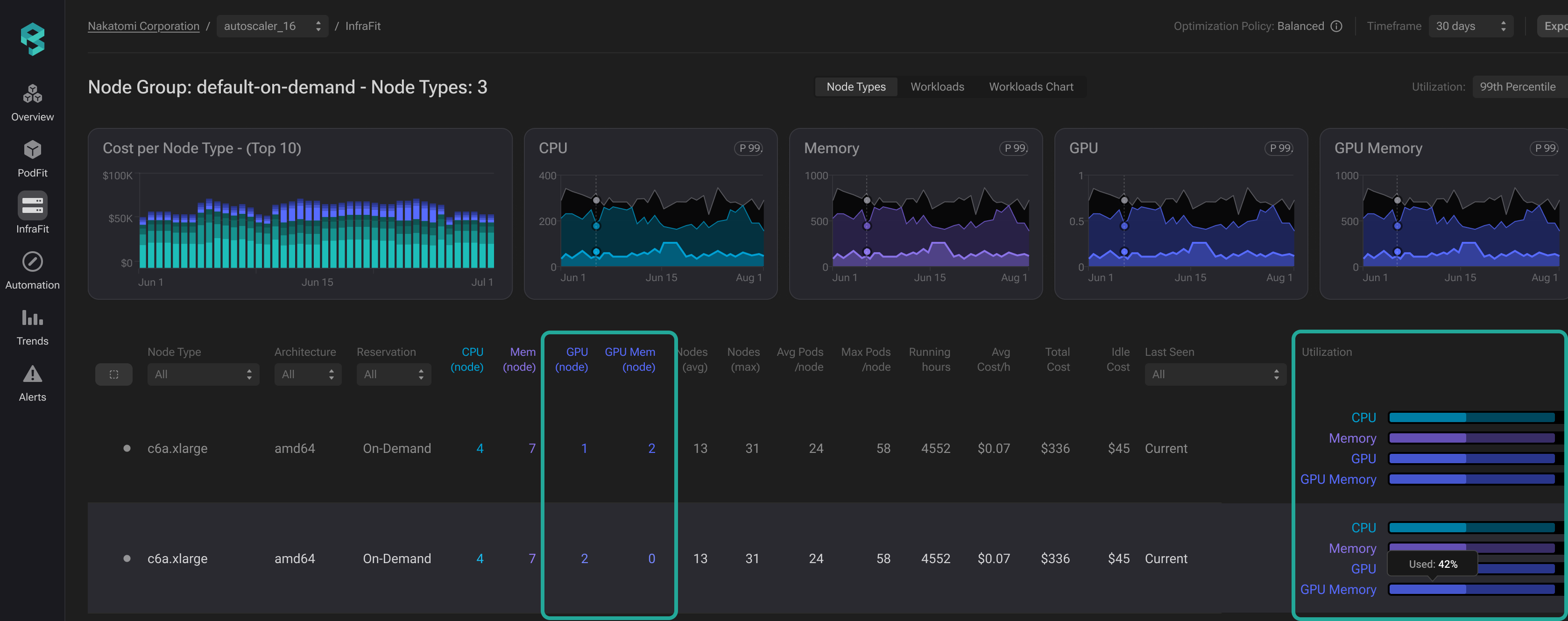Open the Timeframe 30 days dropdown
Image resolution: width=1568 pixels, height=621 pixels.
1470,26
